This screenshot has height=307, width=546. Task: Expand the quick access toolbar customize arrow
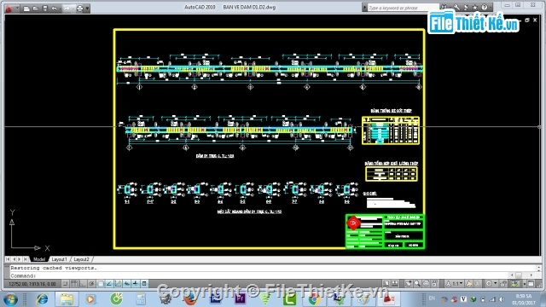pyautogui.click(x=87, y=9)
